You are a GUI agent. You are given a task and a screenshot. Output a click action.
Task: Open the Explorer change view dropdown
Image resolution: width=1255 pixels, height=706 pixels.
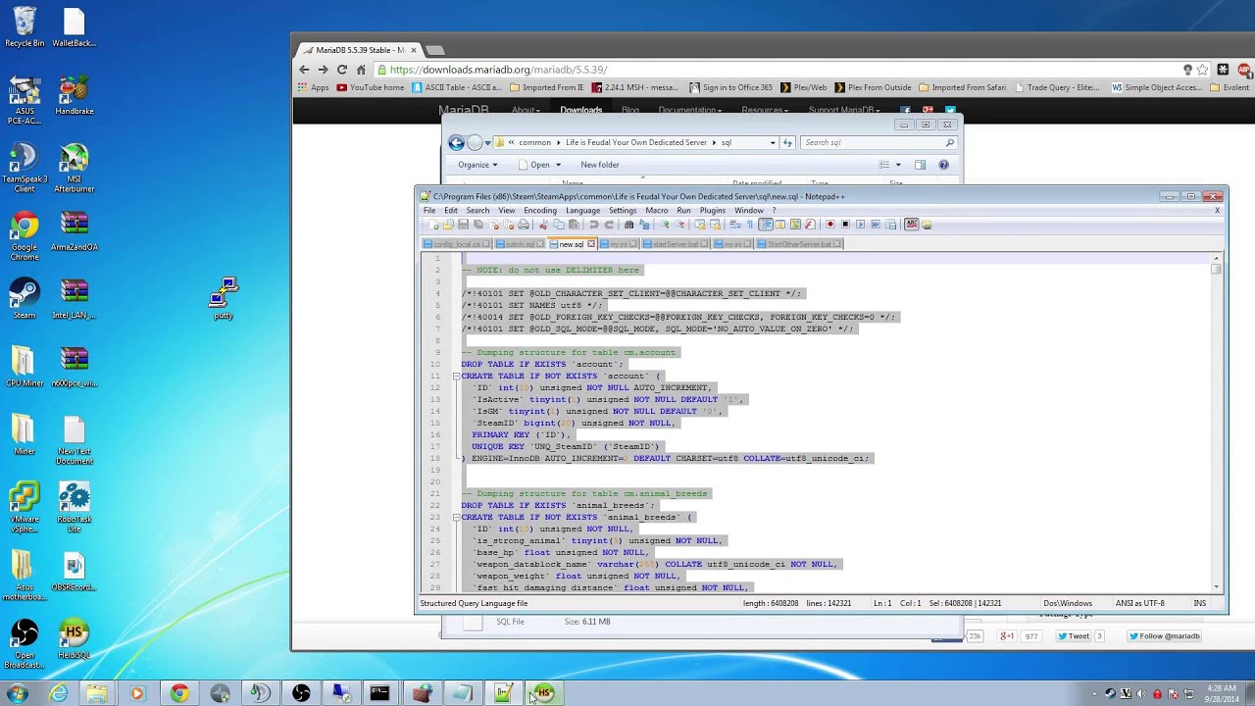(x=897, y=165)
